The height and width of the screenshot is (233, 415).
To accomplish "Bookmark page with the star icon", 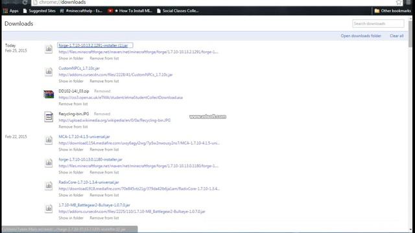I will [399, 3].
